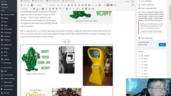
Task: Align text left
Action: (72, 5)
